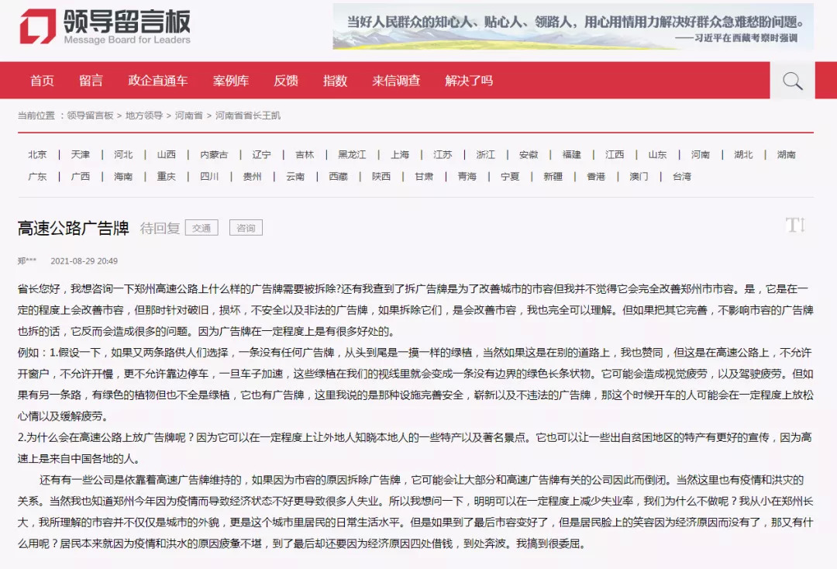
Task: Click the 咨询 tag
Action: (x=246, y=228)
